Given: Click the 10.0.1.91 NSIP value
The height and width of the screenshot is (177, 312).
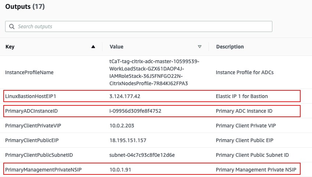Looking at the screenshot, I should click(x=120, y=170).
